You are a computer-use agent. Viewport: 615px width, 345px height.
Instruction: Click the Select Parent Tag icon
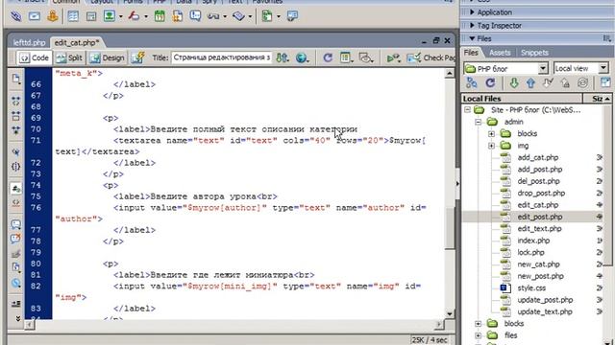[x=15, y=151]
